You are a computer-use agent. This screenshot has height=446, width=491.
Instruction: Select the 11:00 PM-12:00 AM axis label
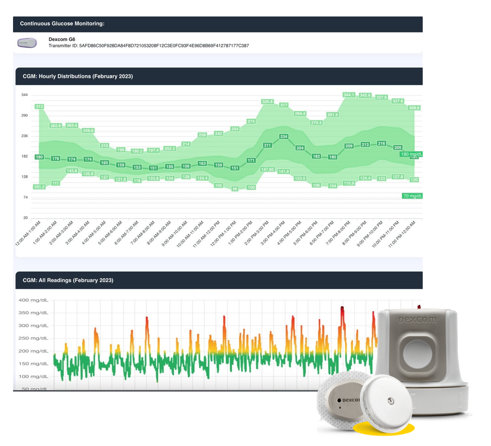(402, 234)
